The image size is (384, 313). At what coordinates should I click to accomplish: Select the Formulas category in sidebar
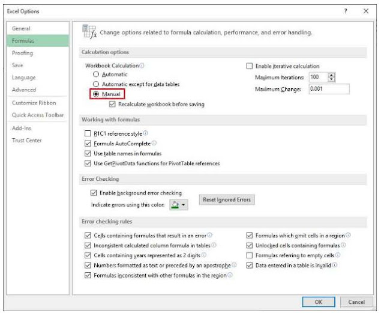[38, 41]
